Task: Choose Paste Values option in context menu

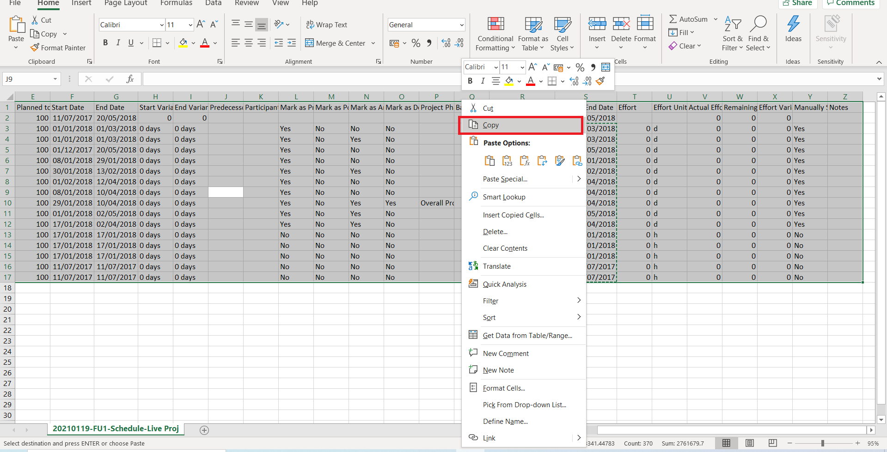Action: pos(507,161)
